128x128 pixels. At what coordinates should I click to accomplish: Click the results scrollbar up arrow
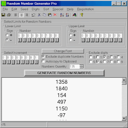tap(124, 80)
